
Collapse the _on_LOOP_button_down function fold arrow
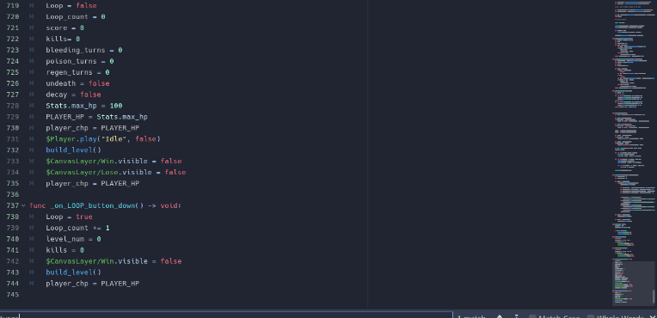tap(23, 205)
